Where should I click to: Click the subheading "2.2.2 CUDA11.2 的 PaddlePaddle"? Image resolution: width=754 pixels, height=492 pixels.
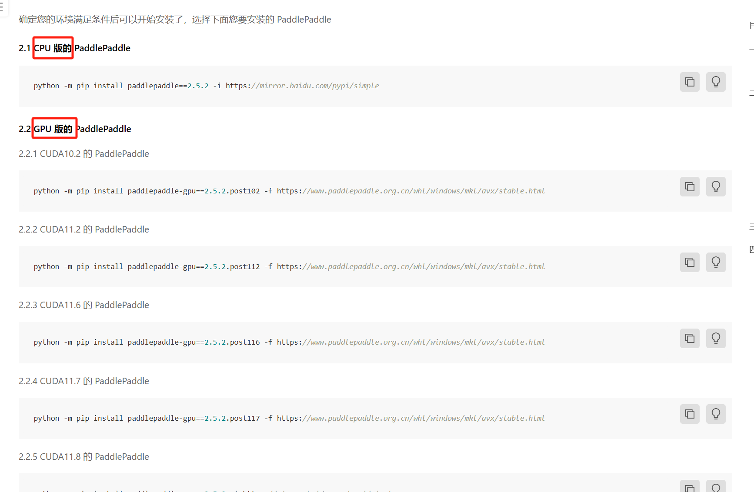point(84,229)
